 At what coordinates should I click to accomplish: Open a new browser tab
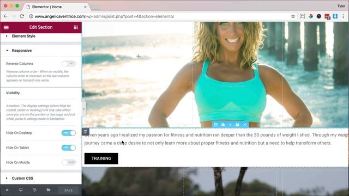[95, 7]
